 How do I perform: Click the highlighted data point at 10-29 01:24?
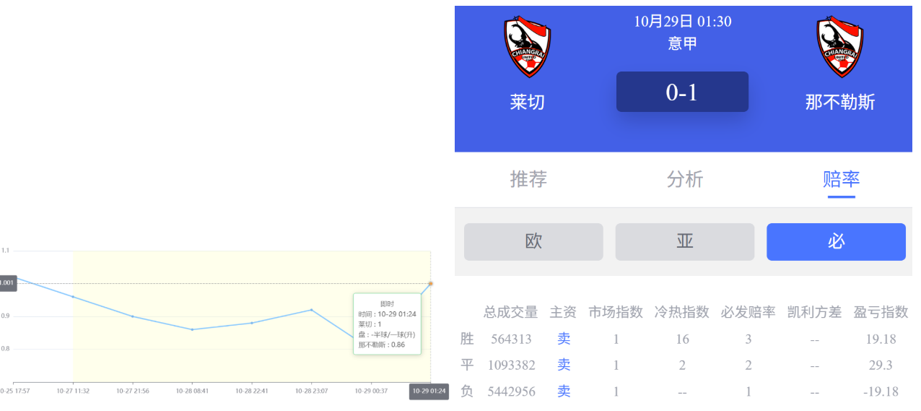point(431,283)
